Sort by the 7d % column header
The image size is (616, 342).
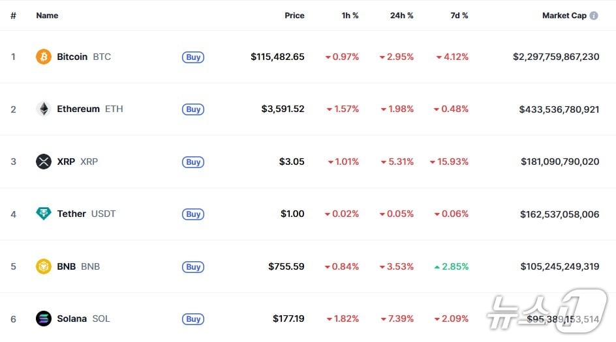click(459, 16)
